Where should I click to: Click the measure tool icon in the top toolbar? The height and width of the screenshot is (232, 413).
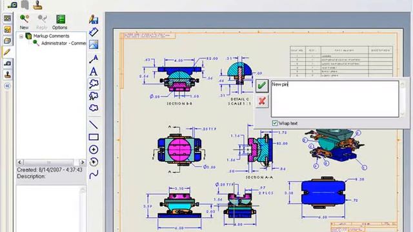(12, 5)
